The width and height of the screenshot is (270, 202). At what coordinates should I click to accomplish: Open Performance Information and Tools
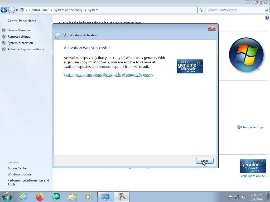coord(28,182)
